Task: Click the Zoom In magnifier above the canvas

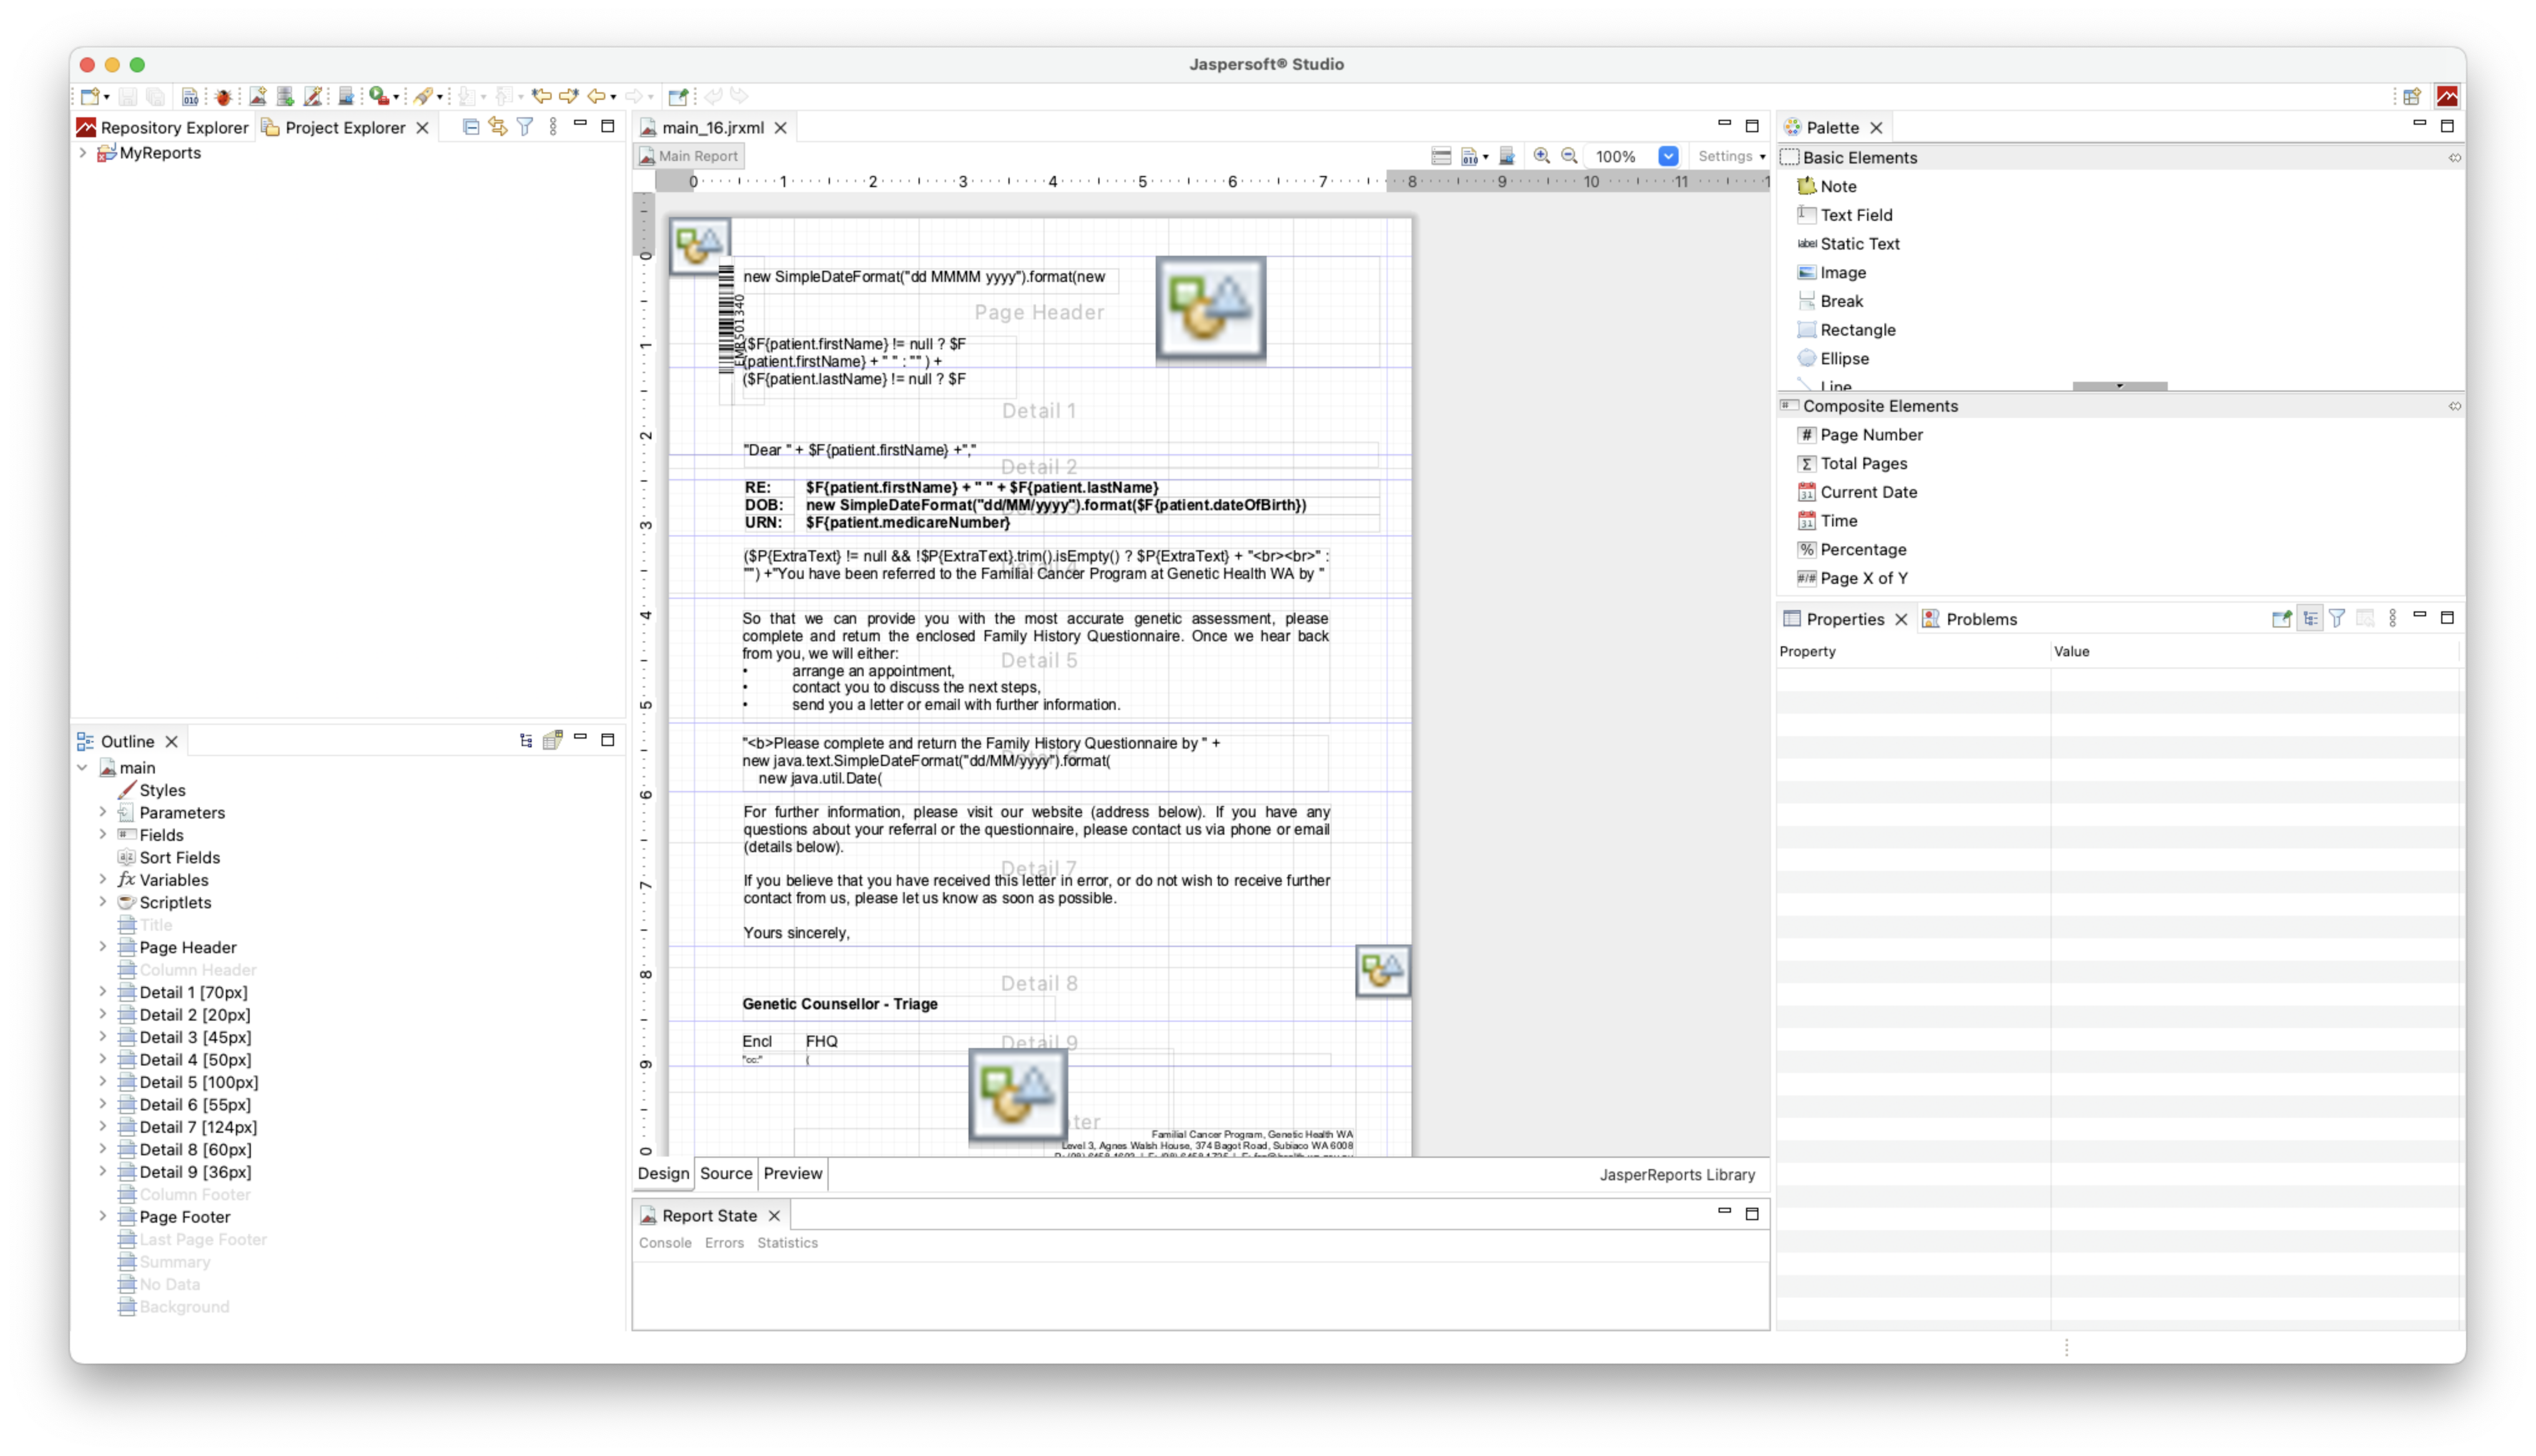Action: pyautogui.click(x=1541, y=156)
